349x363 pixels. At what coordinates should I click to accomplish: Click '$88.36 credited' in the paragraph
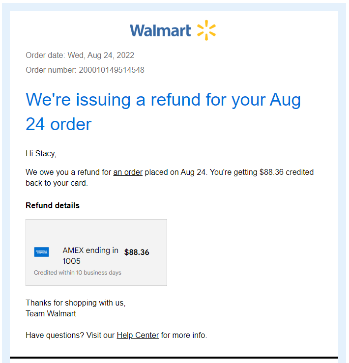pyautogui.click(x=287, y=172)
